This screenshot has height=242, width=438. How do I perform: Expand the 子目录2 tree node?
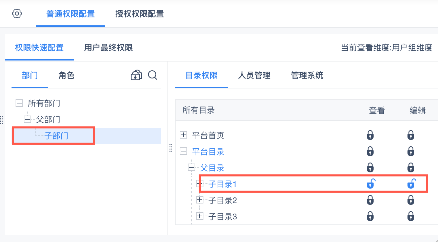200,200
